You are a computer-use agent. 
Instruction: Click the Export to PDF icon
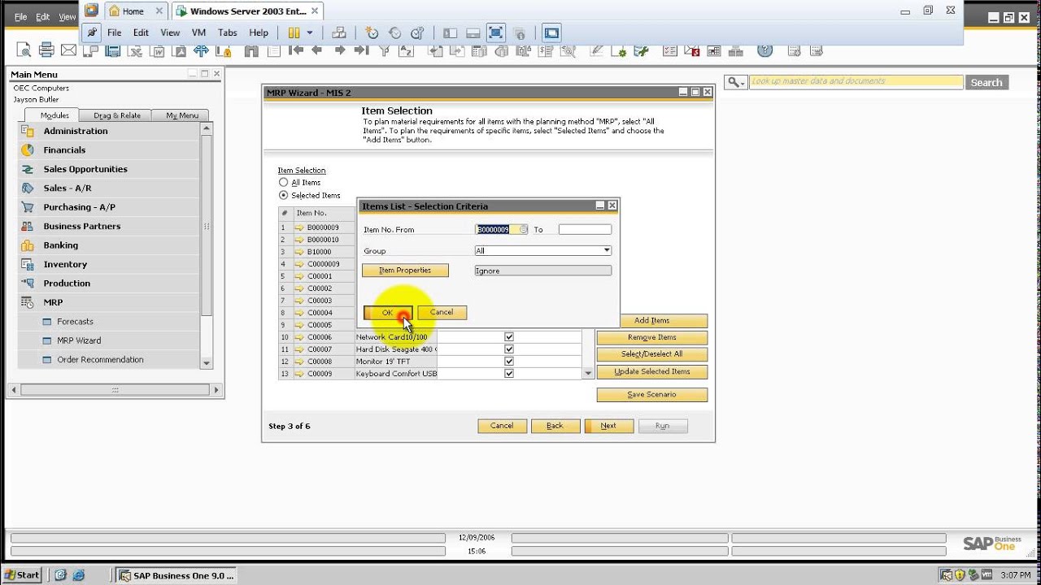(x=180, y=50)
